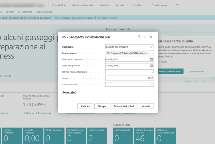Screen dimensions: 215x144
Task: Click Anteprima & chiudi button
Action: (x=124, y=106)
